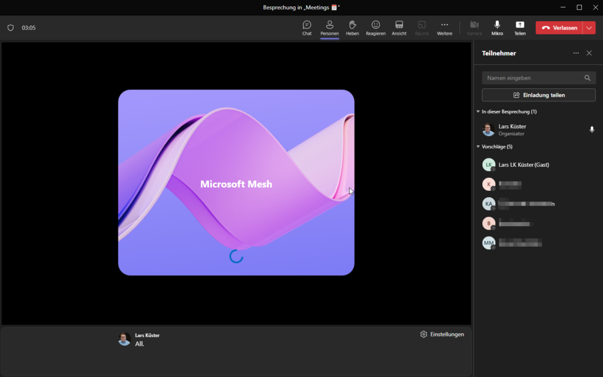Minimize the Teams meeting window
This screenshot has height=377, width=603.
(x=563, y=7)
